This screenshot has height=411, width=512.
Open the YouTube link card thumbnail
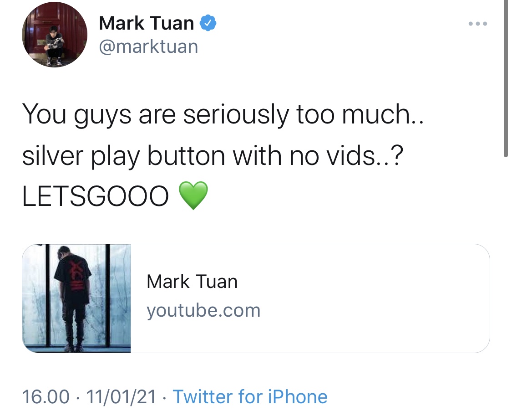76,298
